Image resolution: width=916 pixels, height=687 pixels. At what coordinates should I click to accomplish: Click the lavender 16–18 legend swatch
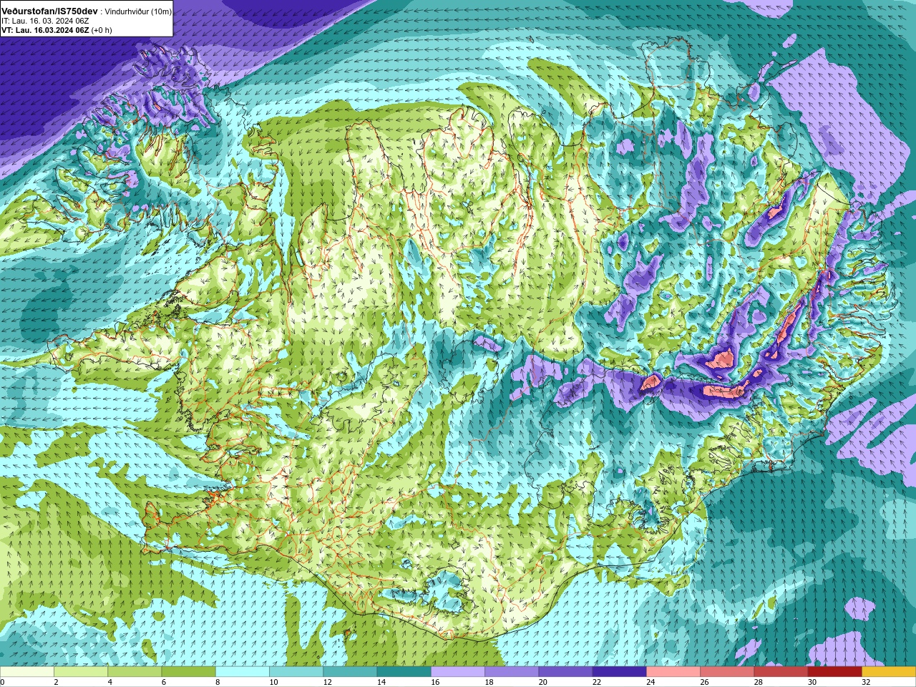tap(458, 671)
